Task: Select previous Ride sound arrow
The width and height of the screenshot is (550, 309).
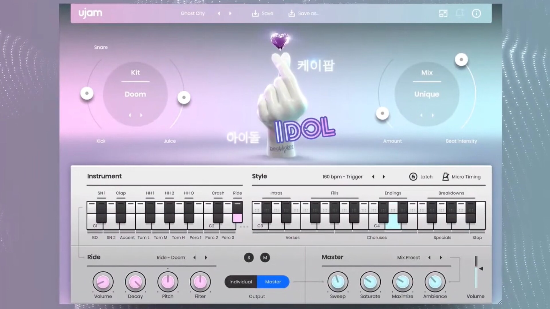Action: click(195, 257)
